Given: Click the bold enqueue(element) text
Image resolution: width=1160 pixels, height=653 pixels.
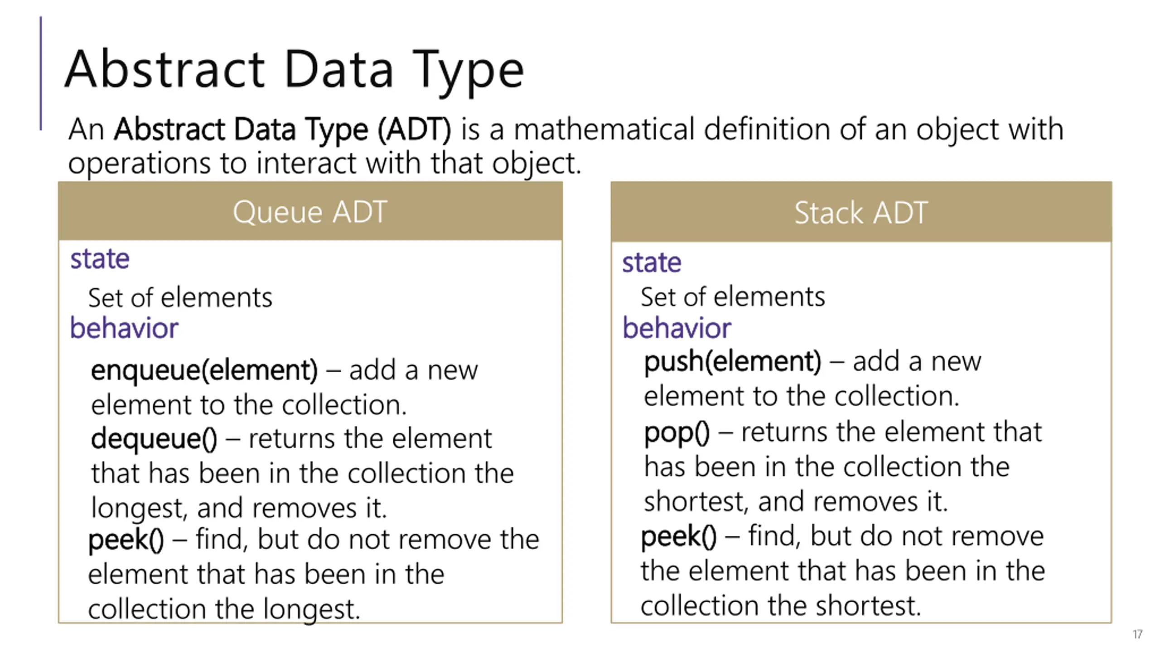Looking at the screenshot, I should click(x=204, y=371).
